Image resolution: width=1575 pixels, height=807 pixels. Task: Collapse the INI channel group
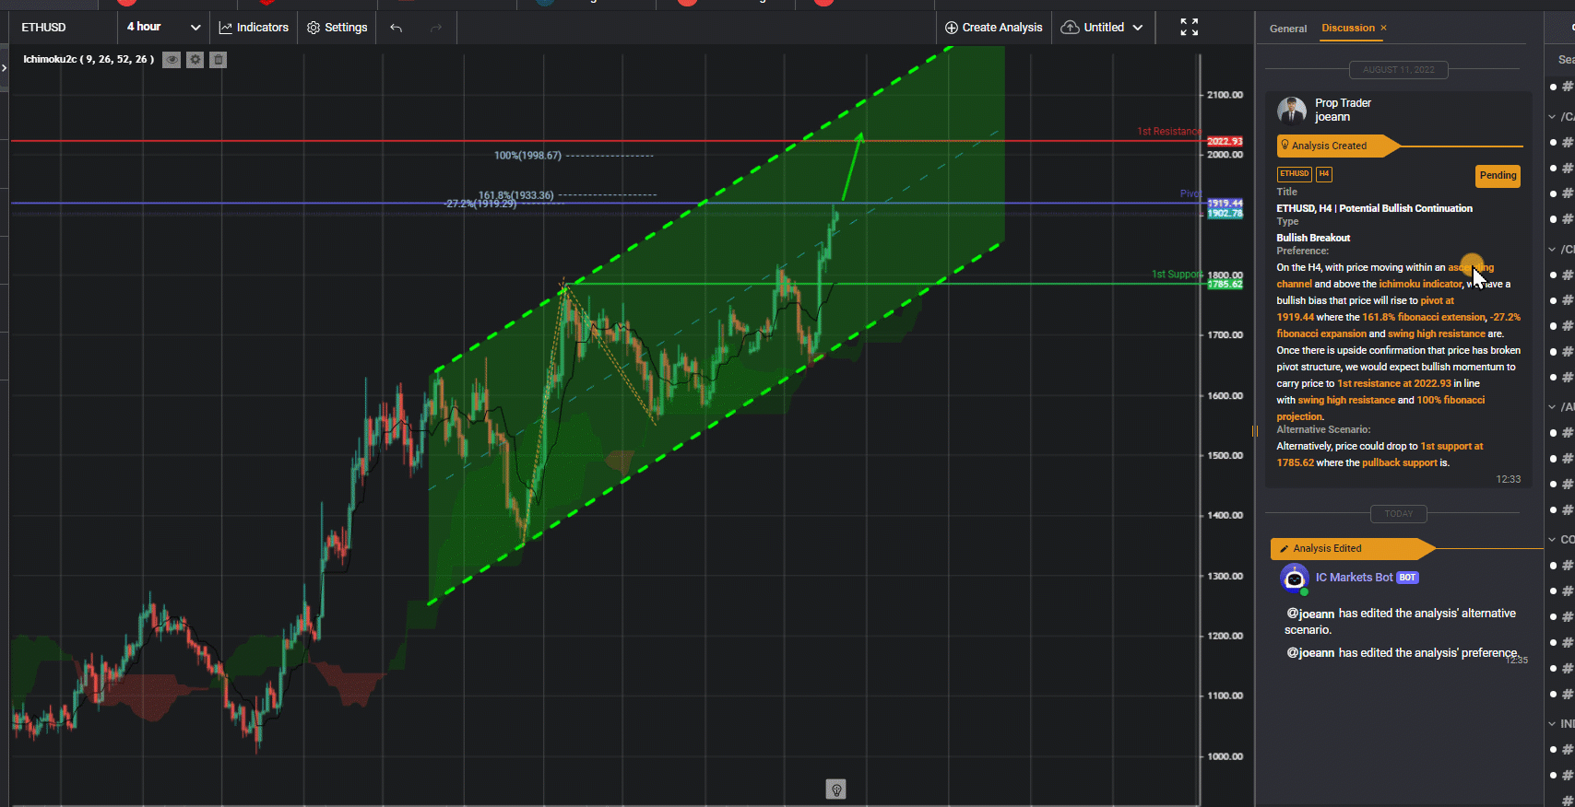pos(1552,724)
